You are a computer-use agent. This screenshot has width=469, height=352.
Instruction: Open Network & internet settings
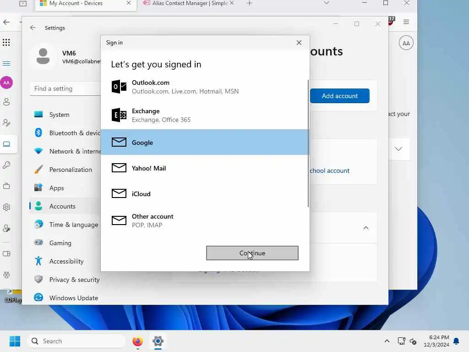(x=65, y=151)
